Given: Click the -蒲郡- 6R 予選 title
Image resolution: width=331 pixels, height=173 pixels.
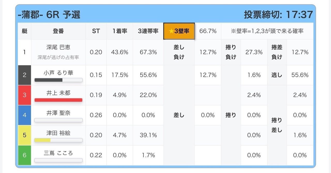Looking at the screenshot, I should click(49, 15).
